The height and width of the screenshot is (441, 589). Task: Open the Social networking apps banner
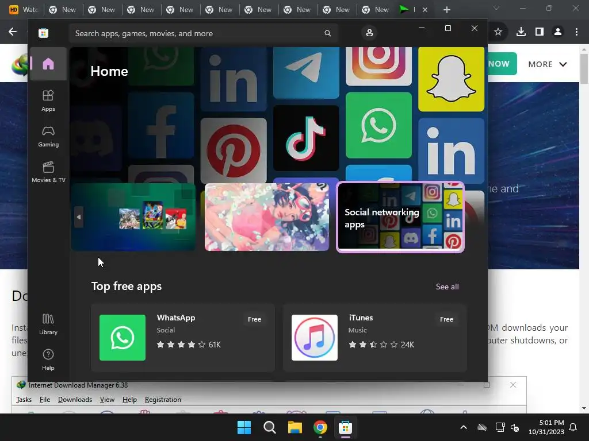point(400,216)
